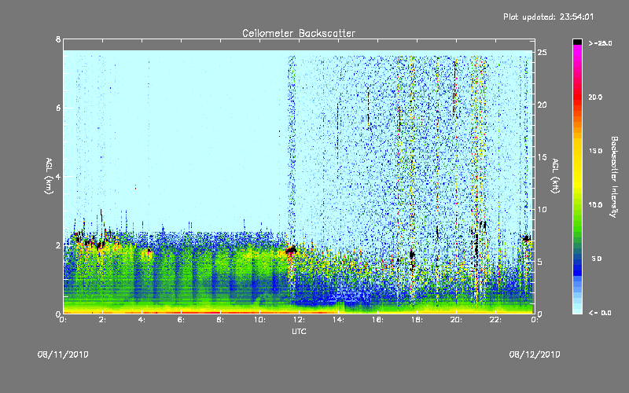Click the "AGL (kft)" axis label

click(555, 176)
